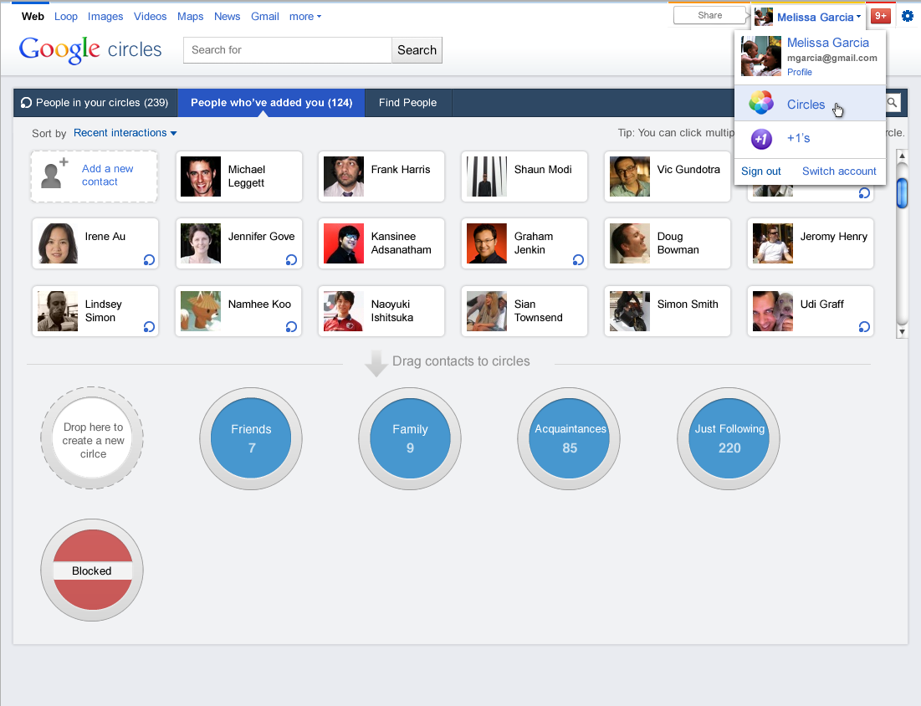Click the circle icon on Graham Jenkin card
This screenshot has height=706, width=921.
click(x=578, y=259)
